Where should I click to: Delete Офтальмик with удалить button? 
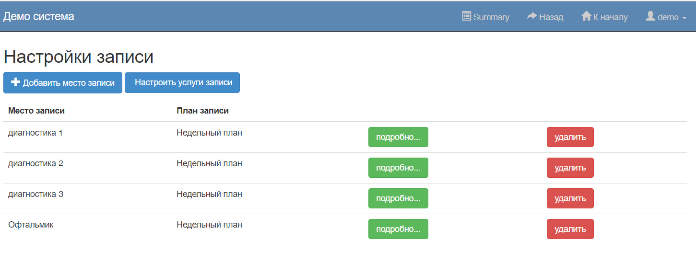[570, 229]
